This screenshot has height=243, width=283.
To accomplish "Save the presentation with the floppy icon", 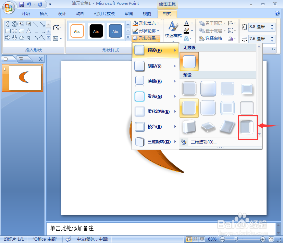I will tap(22, 4).
